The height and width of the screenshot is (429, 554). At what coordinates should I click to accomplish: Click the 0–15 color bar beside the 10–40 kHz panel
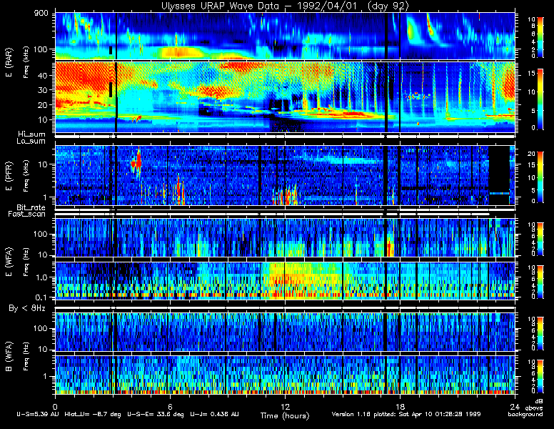coord(540,99)
